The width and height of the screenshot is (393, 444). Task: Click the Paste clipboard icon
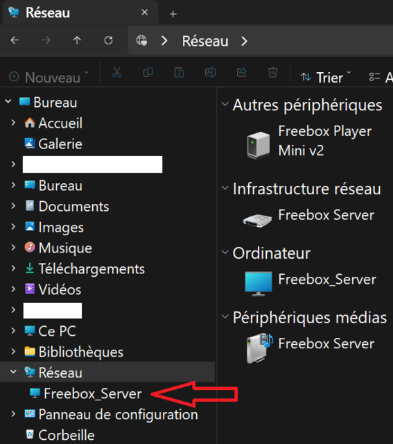point(179,72)
